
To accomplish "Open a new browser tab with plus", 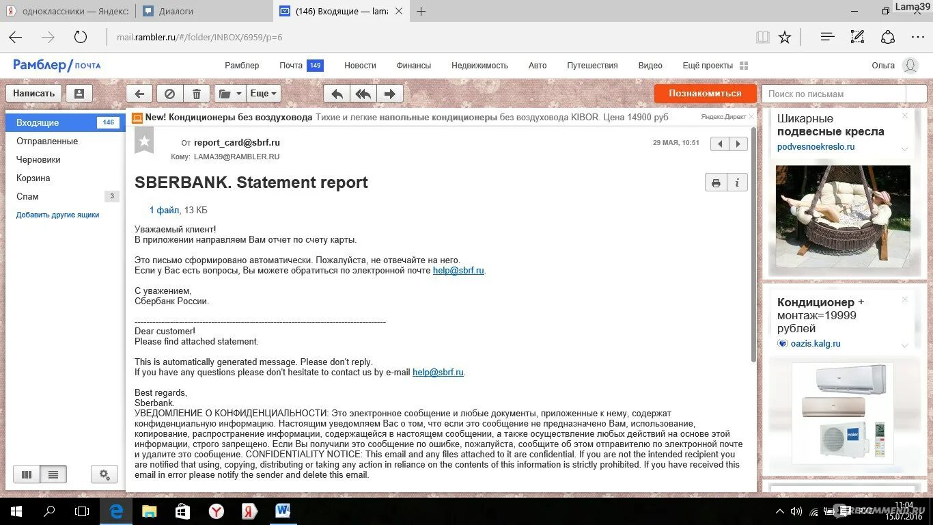I will (x=421, y=11).
